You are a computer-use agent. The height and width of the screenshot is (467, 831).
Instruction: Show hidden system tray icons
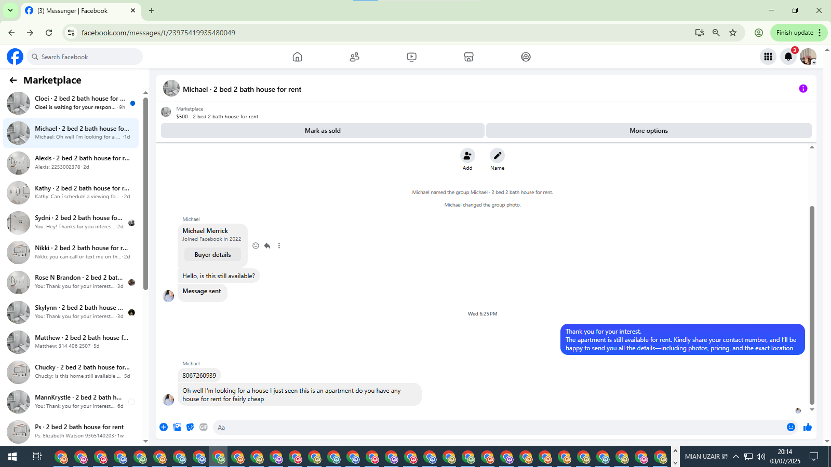click(735, 457)
